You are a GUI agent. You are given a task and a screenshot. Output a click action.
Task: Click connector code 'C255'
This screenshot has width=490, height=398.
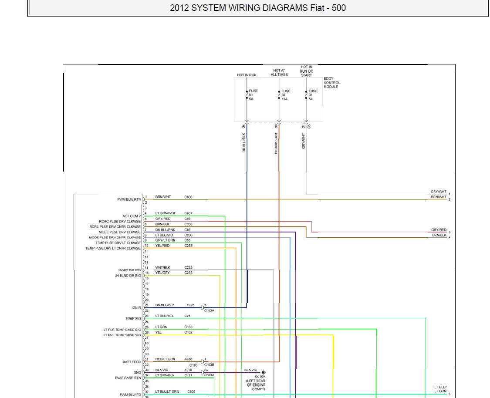189,246
